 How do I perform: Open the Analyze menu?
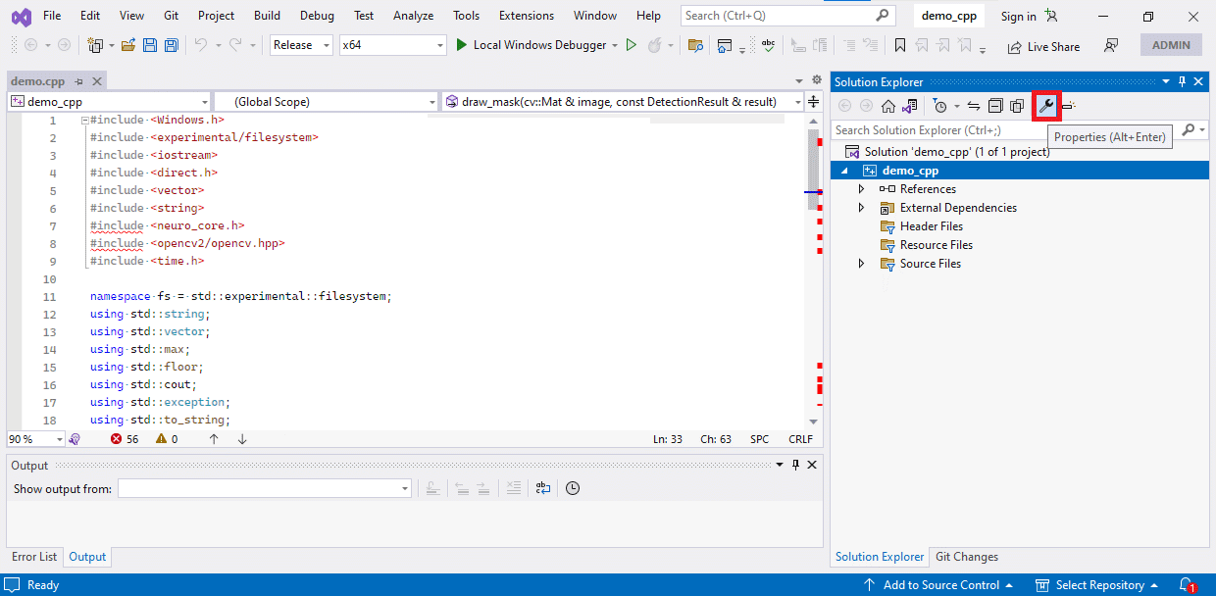[413, 16]
